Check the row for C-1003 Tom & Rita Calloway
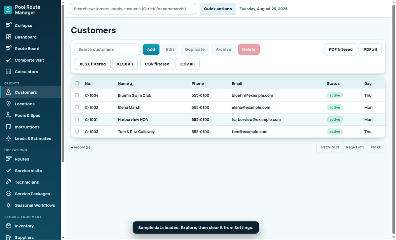The height and width of the screenshot is (240, 396). tap(77, 132)
